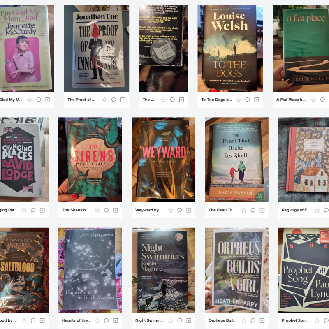Open comments on I'm Glad My Mom Died
The height and width of the screenshot is (329, 329).
tap(39, 100)
